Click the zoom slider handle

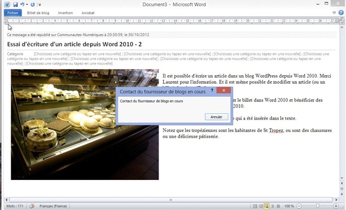coord(318,206)
